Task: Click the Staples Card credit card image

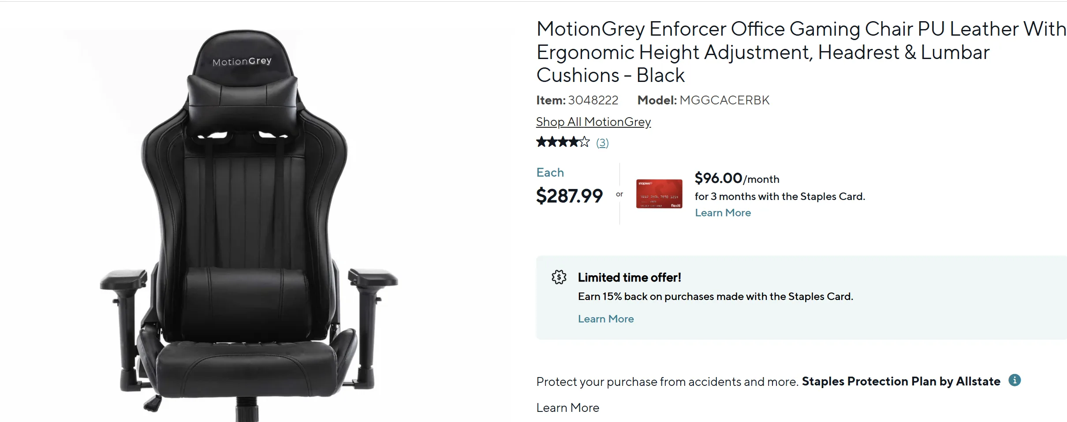Action: [x=659, y=194]
